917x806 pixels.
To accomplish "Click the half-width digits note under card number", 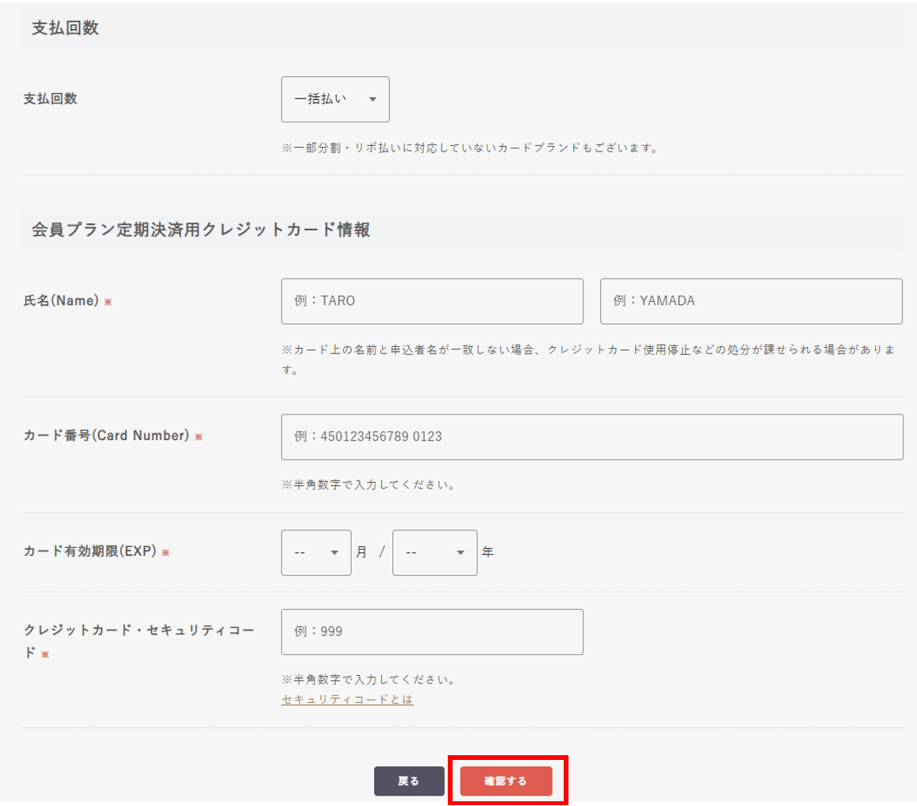I will tap(368, 484).
